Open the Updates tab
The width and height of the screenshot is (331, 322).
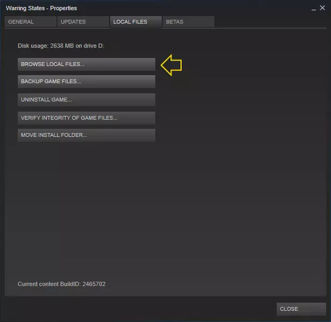(x=83, y=21)
